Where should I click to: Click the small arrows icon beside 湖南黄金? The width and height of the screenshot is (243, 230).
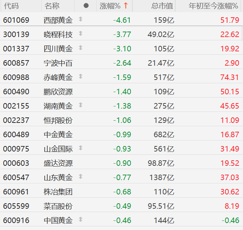tap(80, 105)
